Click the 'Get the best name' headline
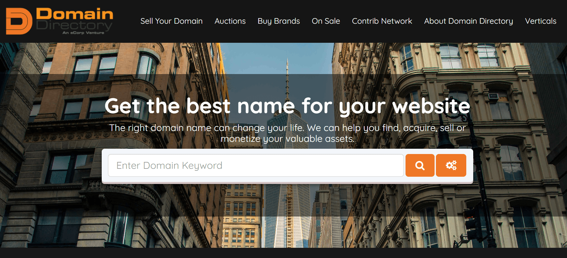 (287, 106)
